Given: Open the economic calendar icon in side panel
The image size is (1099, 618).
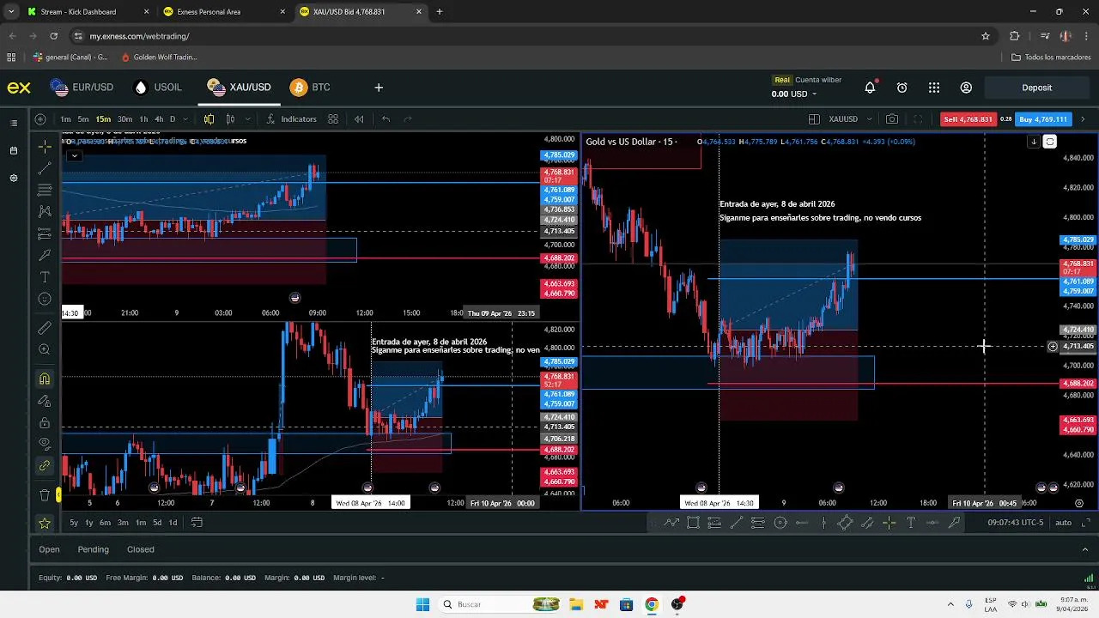Looking at the screenshot, I should (13, 151).
